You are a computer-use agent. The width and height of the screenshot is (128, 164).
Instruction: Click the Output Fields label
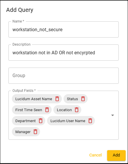tap(24, 91)
